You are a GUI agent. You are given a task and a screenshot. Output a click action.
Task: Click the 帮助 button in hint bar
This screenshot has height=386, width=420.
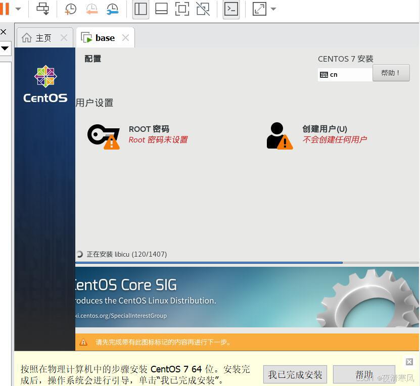364,374
